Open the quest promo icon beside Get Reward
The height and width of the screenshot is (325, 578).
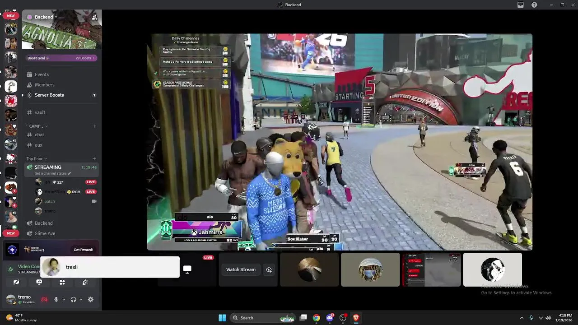12,250
